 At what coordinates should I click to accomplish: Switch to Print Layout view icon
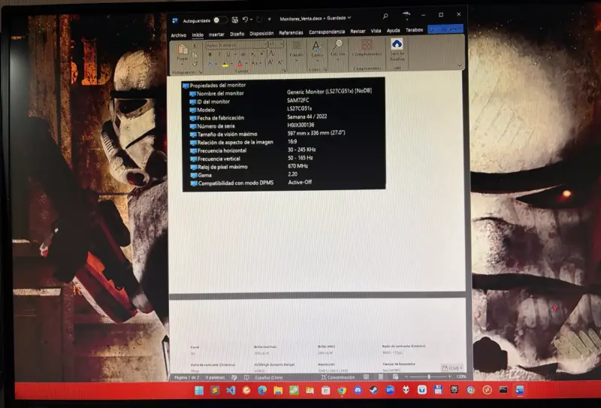click(x=381, y=377)
